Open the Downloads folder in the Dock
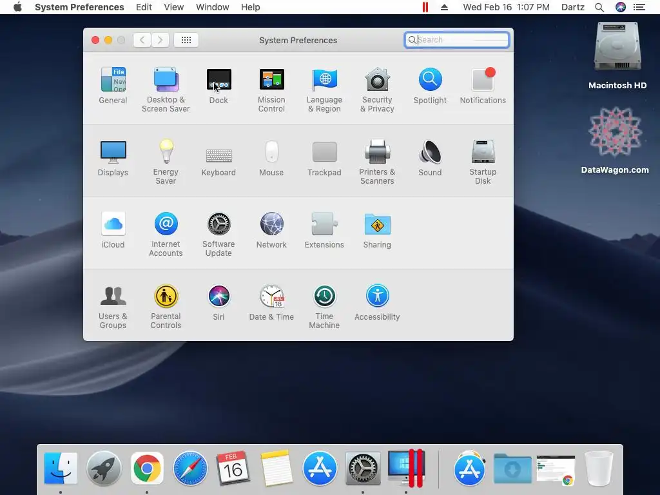 pyautogui.click(x=512, y=468)
